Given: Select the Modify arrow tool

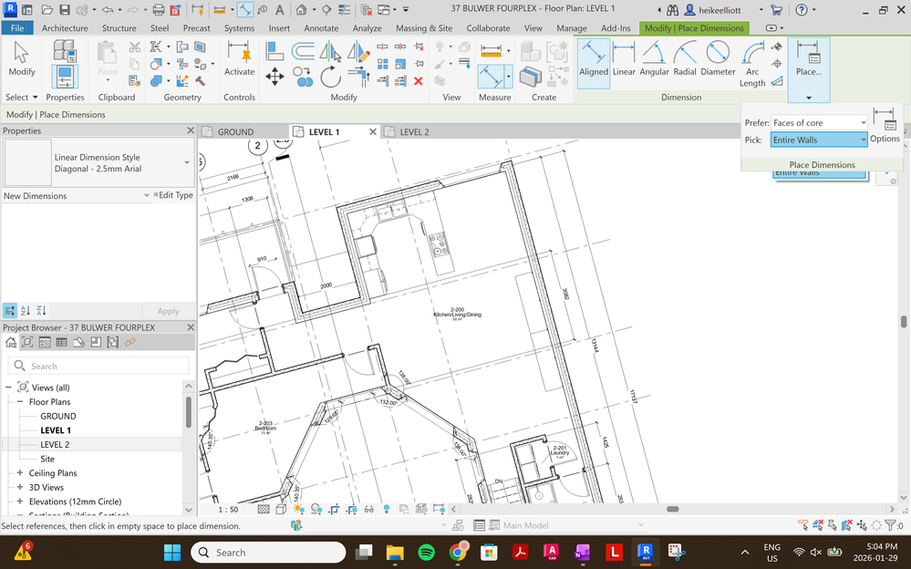Looking at the screenshot, I should click(x=22, y=58).
